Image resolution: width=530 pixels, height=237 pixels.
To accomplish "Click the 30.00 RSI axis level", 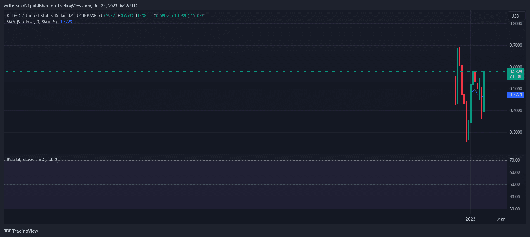I will pyautogui.click(x=515, y=209).
